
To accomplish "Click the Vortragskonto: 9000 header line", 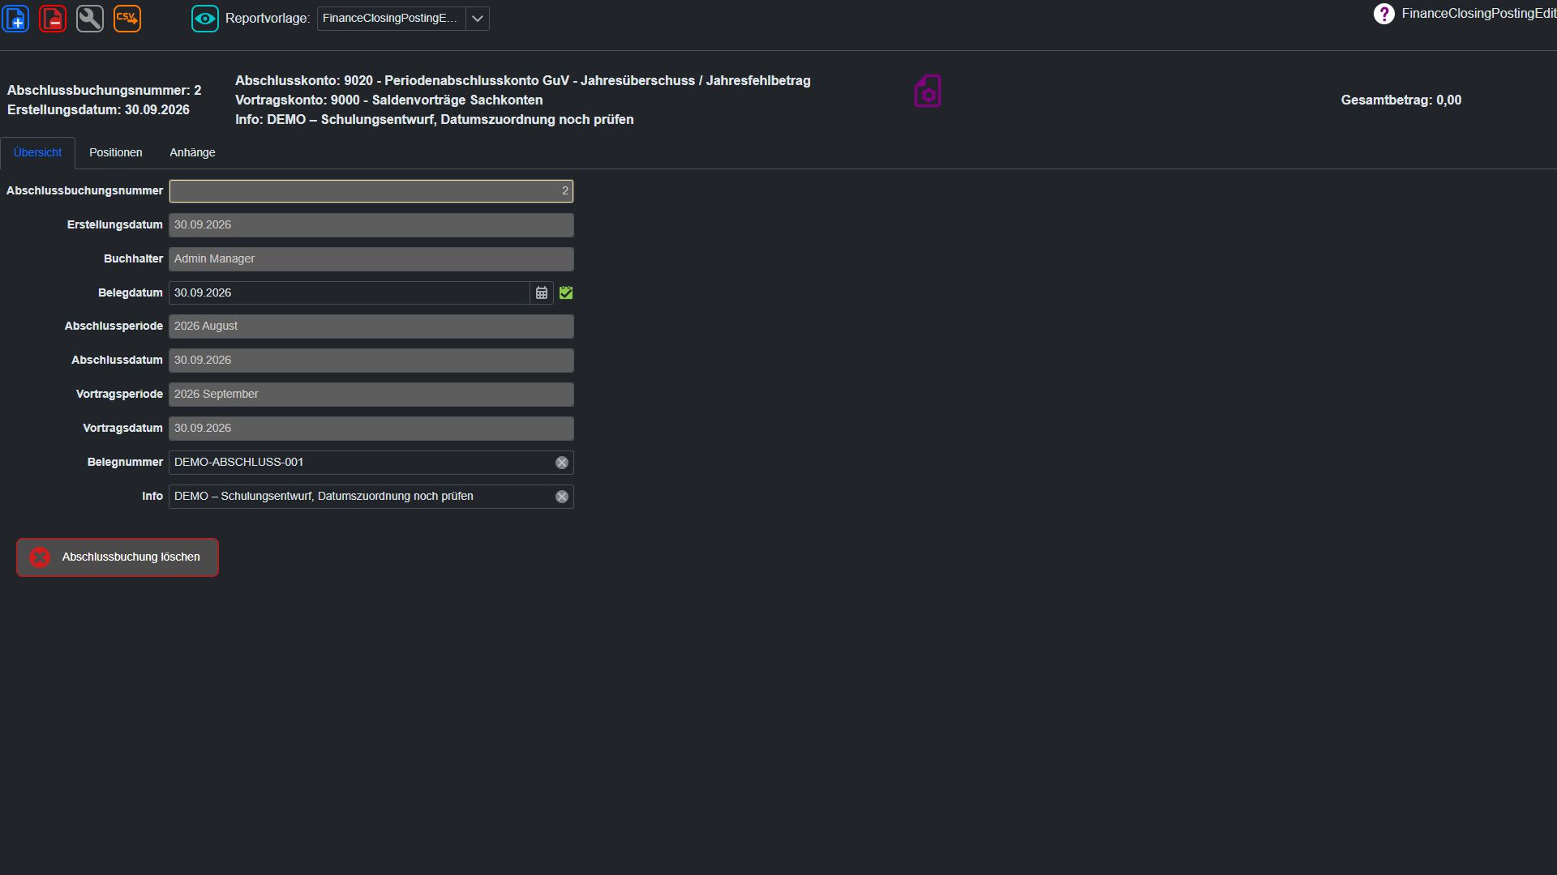I will pos(389,100).
